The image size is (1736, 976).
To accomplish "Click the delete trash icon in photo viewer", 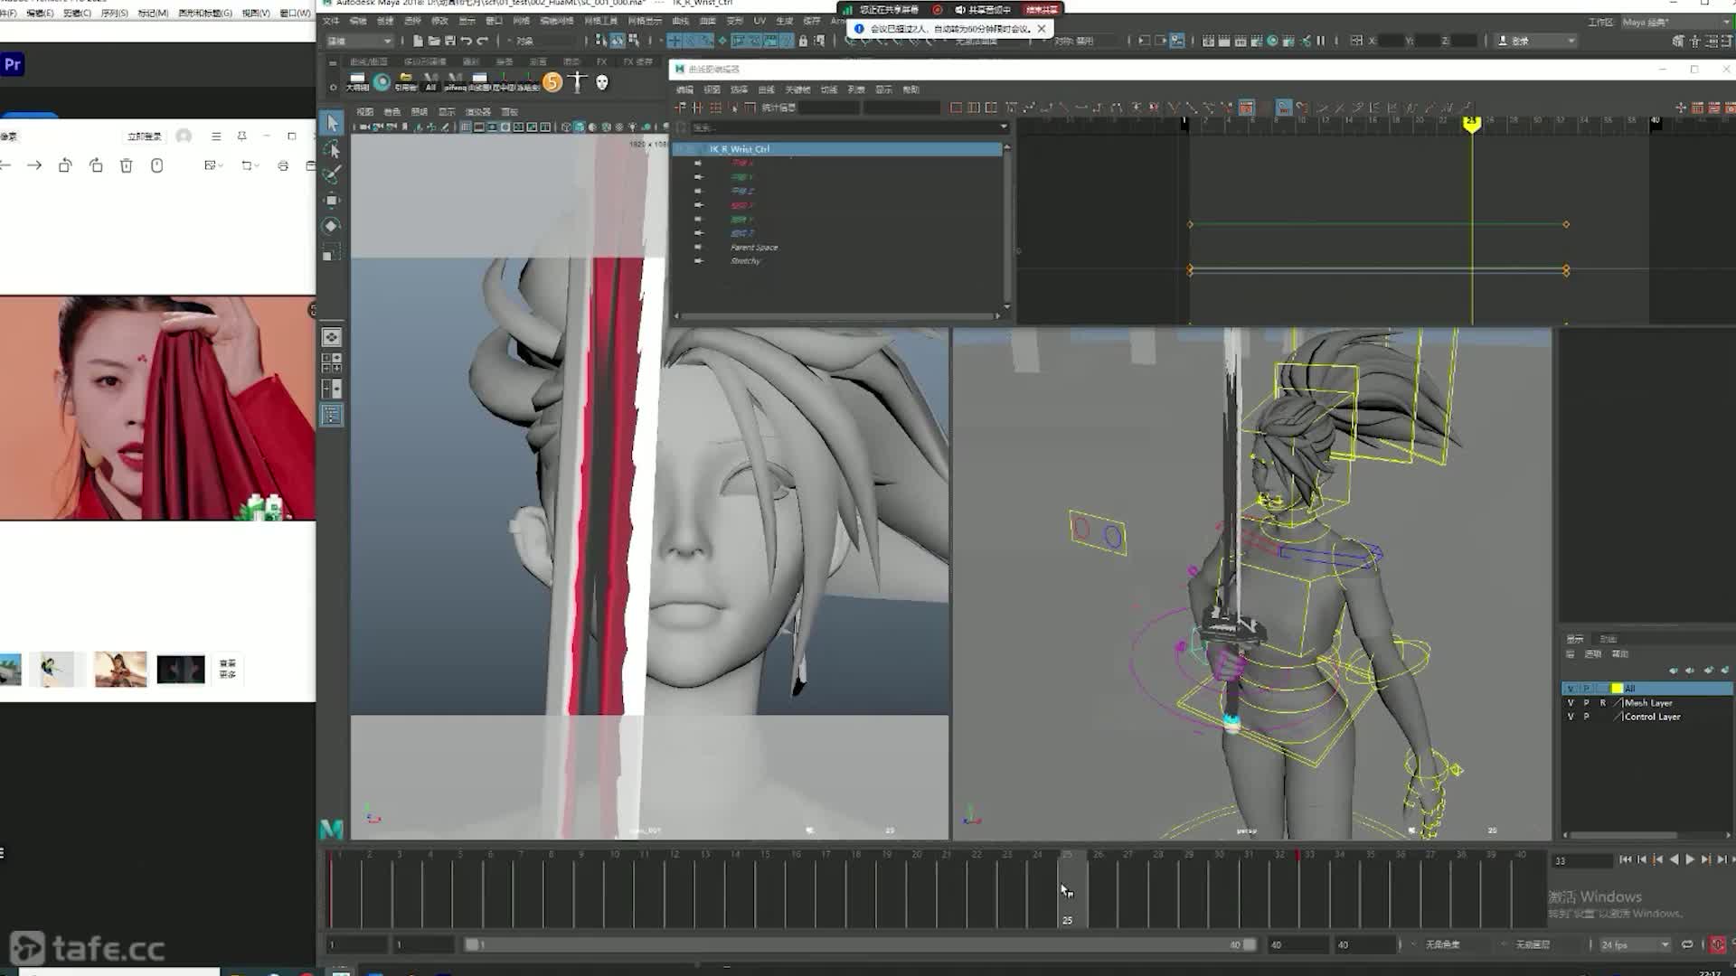I will tap(127, 165).
